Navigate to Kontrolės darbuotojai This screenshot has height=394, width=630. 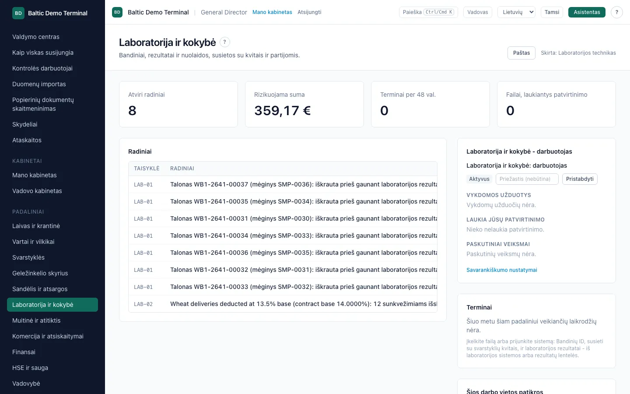(52, 68)
